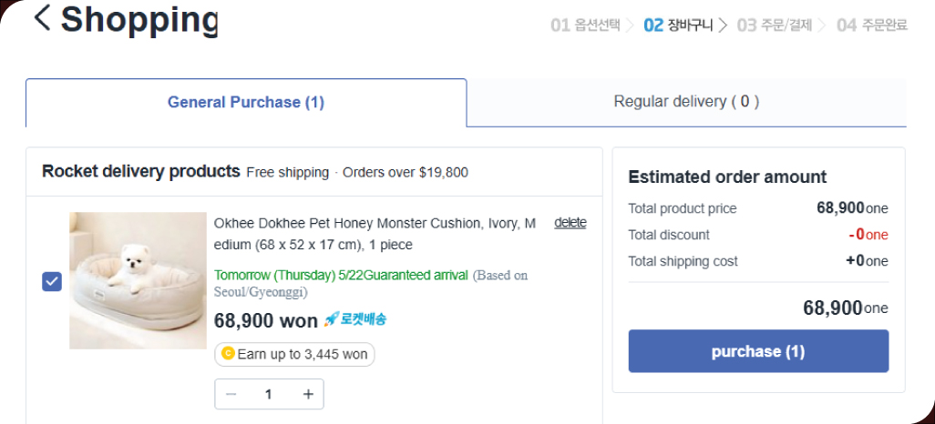Screen dimensions: 935x424
Task: Uncheck the pet cushion item checkbox
Action: tap(52, 281)
